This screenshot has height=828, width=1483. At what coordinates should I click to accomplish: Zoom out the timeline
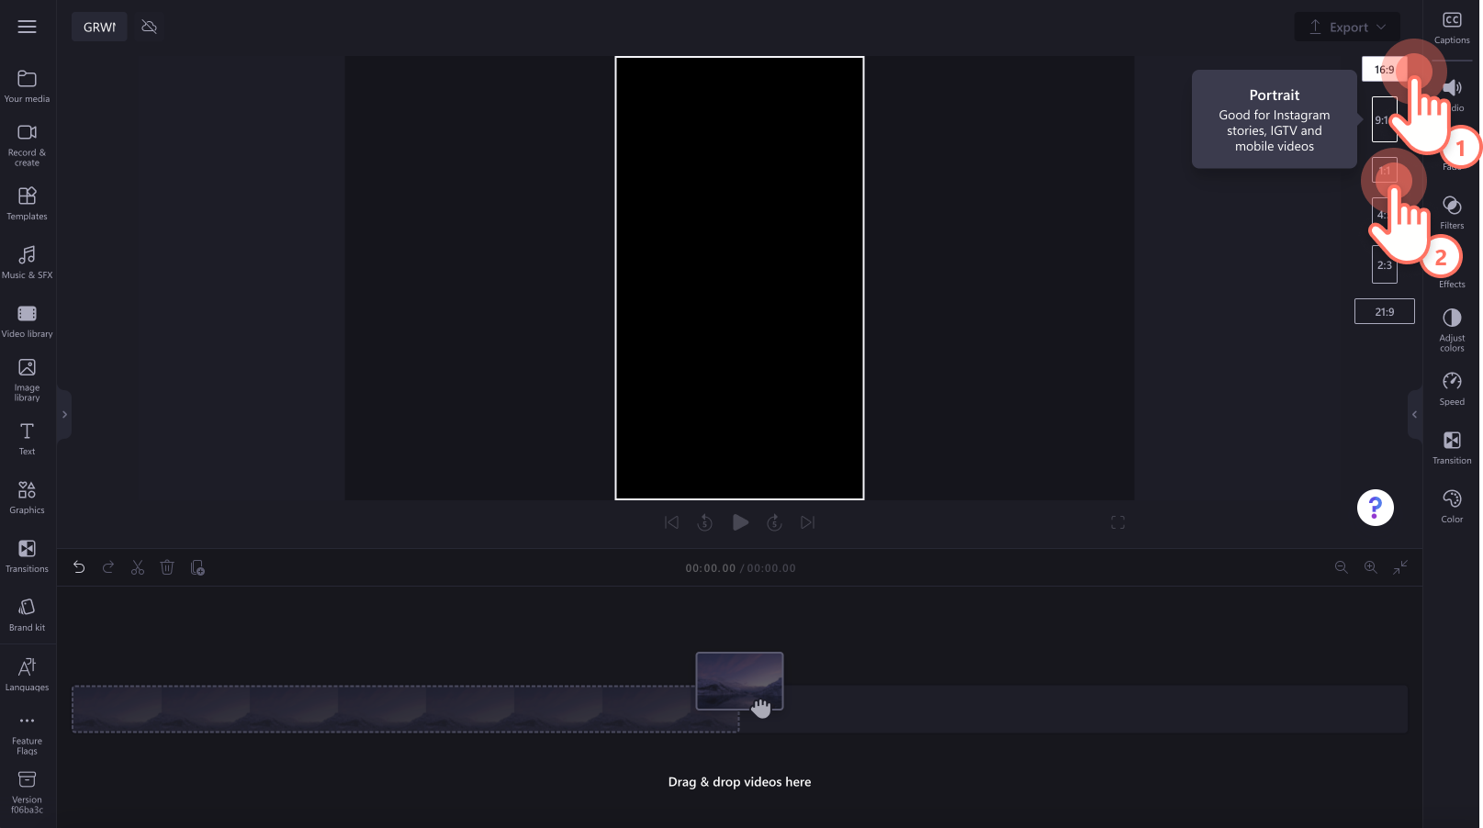pos(1341,568)
